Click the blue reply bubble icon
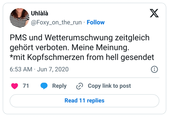 pyautogui.click(x=44, y=86)
